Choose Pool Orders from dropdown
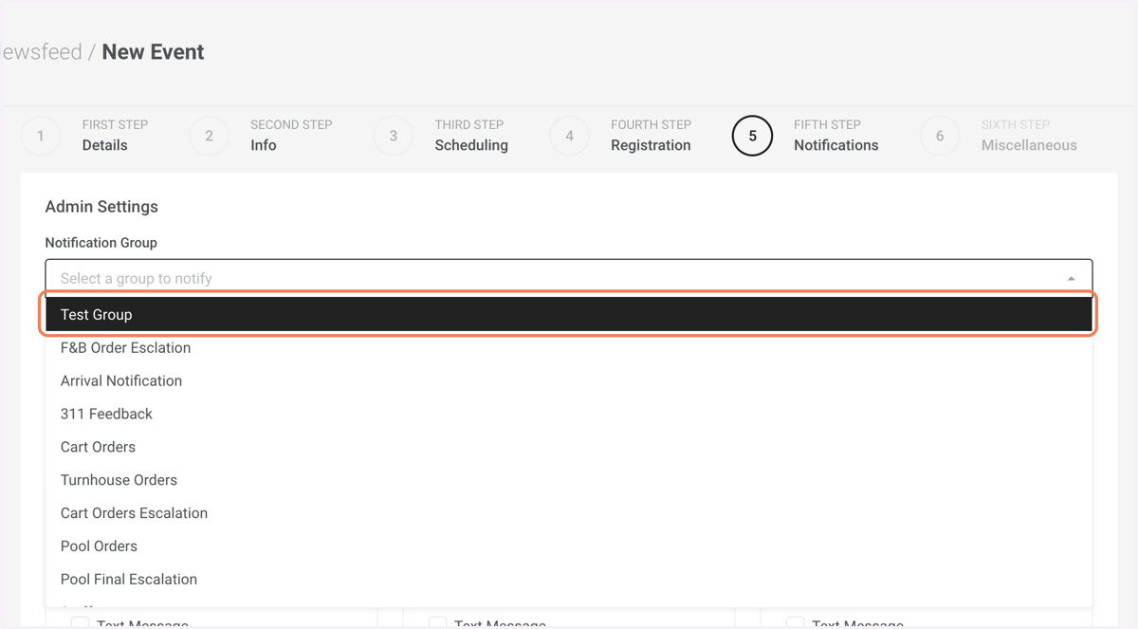1138x629 pixels. pyautogui.click(x=569, y=546)
